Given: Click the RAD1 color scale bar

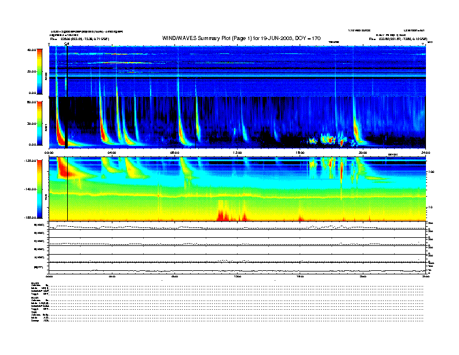Looking at the screenshot, I should (39, 123).
